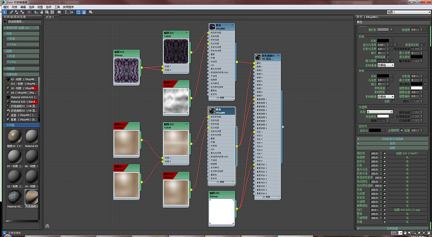Expand the 选项 rollout

click(392, 143)
